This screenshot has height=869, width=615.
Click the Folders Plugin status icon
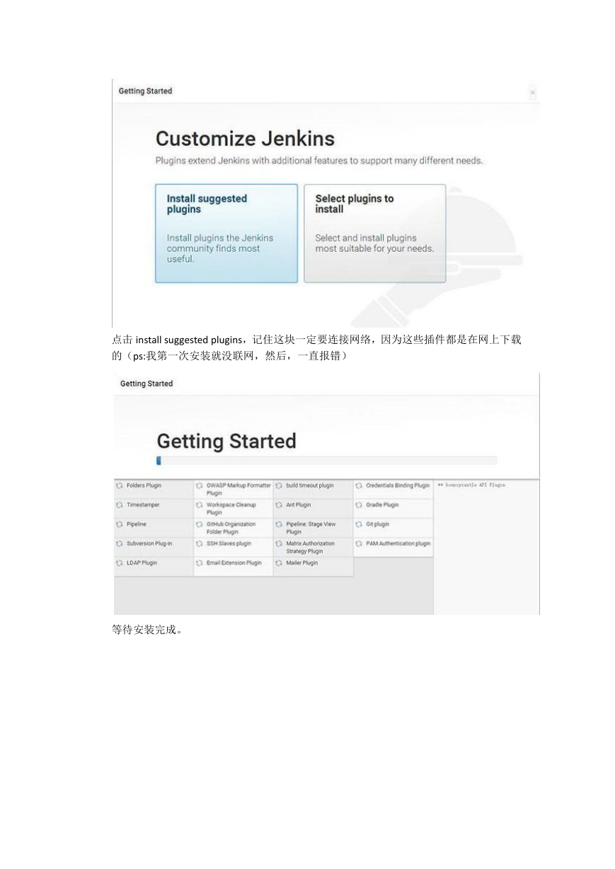coord(120,486)
